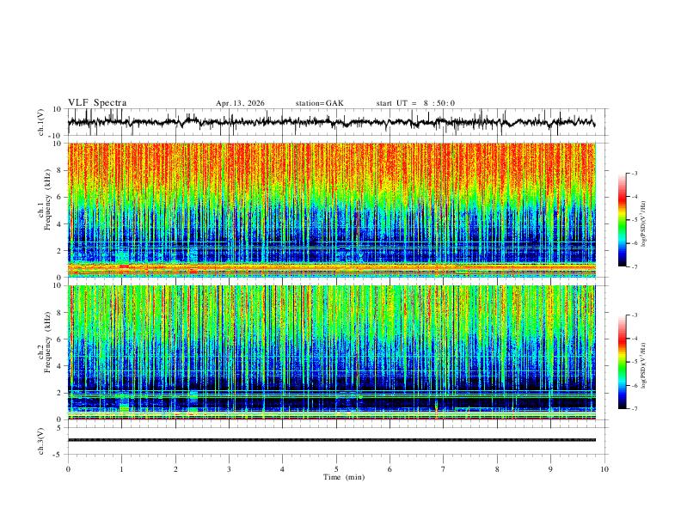Click the ch.1 black voltage waveform trace
Screen dimensions: 681x526
[x=331, y=122]
